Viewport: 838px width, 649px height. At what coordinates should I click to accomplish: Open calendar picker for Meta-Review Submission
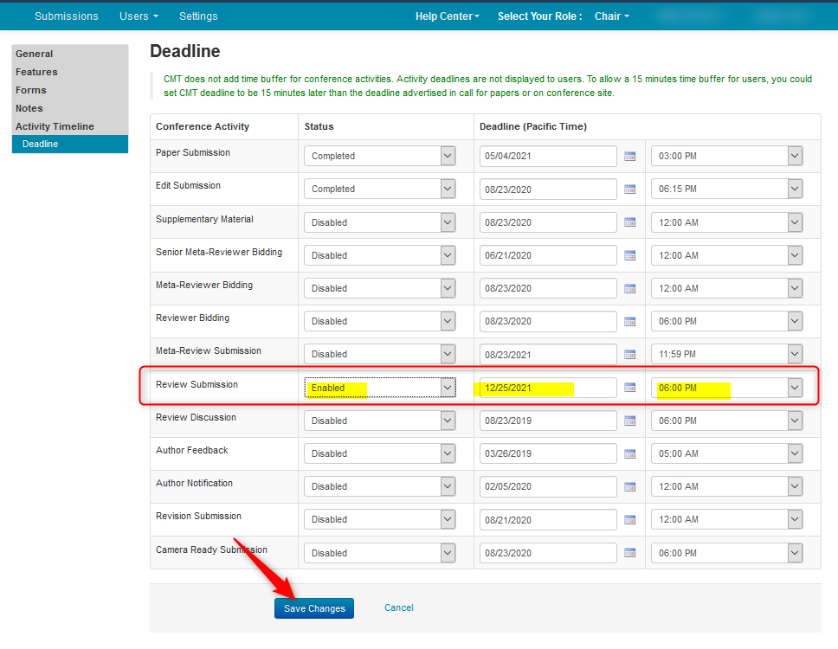click(x=630, y=355)
